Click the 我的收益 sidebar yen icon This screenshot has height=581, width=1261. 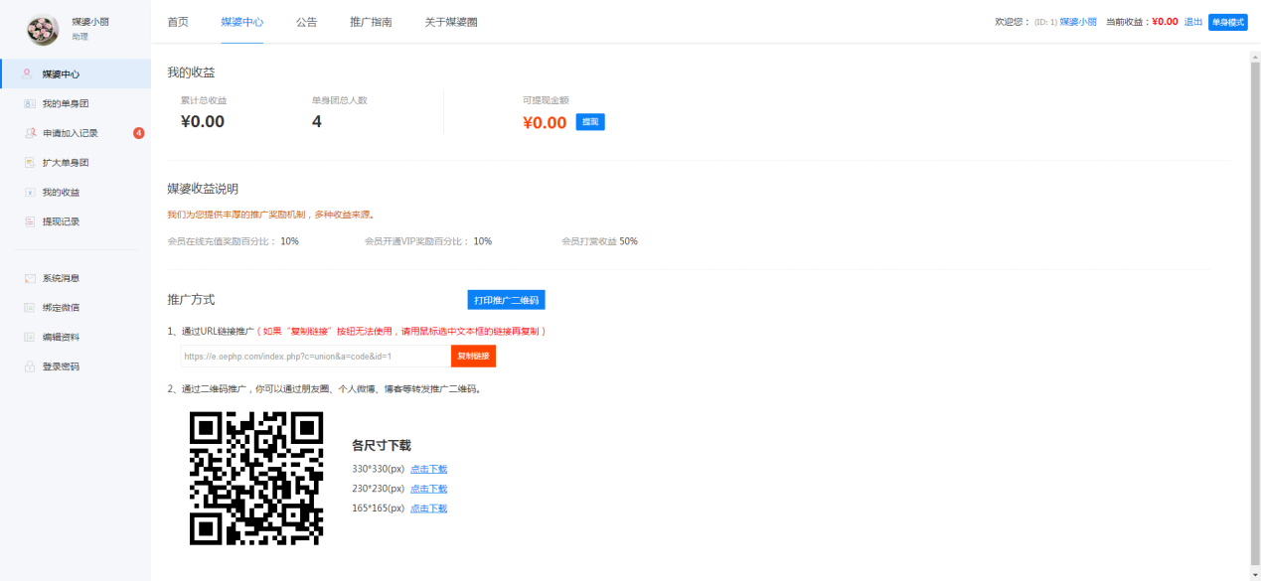[x=30, y=193]
